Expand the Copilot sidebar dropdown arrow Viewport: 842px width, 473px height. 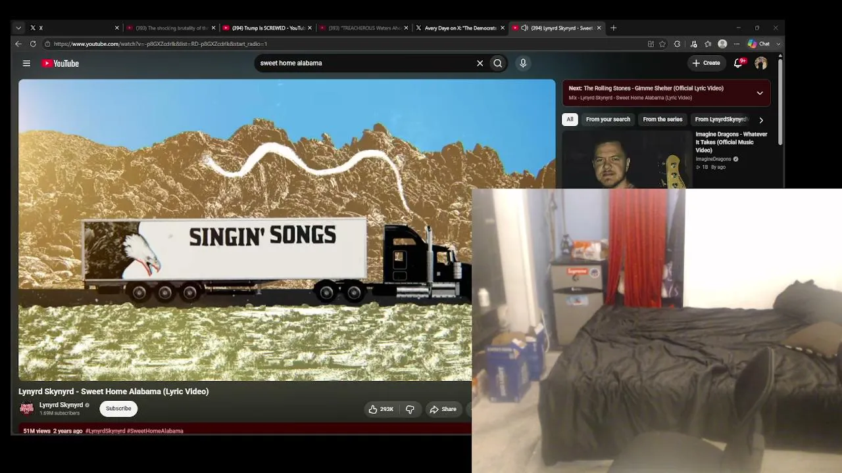click(x=778, y=44)
